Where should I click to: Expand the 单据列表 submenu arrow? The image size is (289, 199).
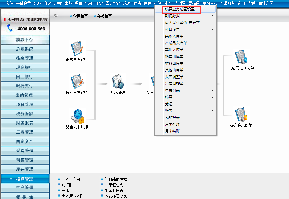[x=212, y=90]
